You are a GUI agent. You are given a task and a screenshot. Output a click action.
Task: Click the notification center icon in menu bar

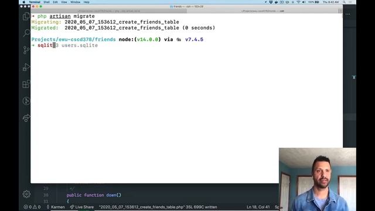coord(350,2)
